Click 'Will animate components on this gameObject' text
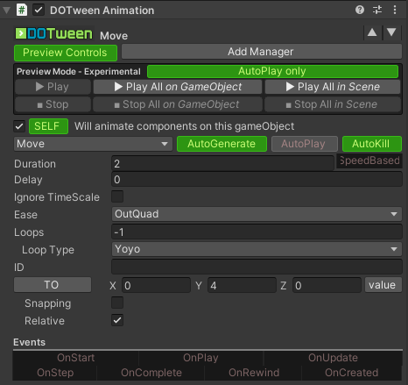This screenshot has width=408, height=385. click(x=184, y=126)
